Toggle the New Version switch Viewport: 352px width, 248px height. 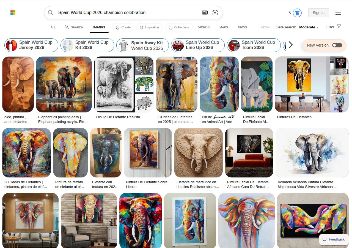(x=337, y=45)
